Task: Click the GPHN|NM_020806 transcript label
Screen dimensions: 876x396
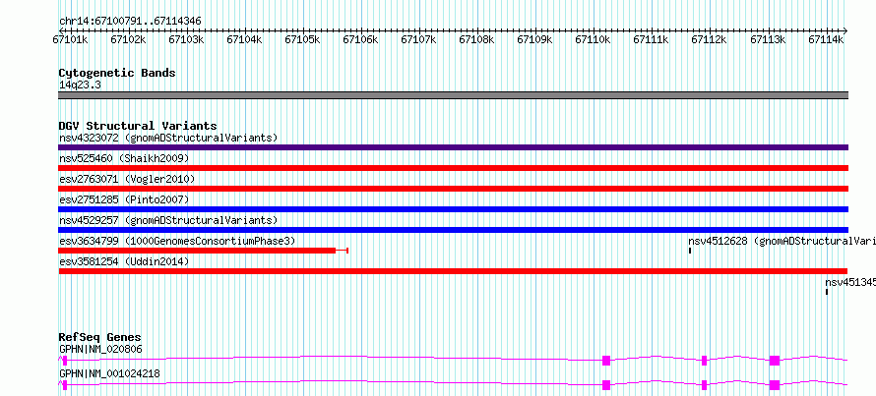Action: [x=100, y=350]
